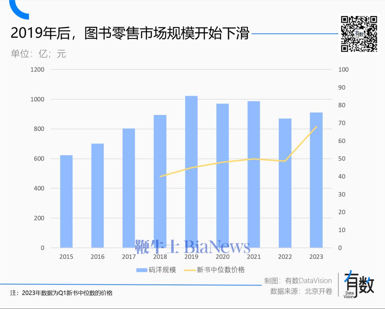Click the footnote about 2023年数据为Q1

click(x=61, y=293)
